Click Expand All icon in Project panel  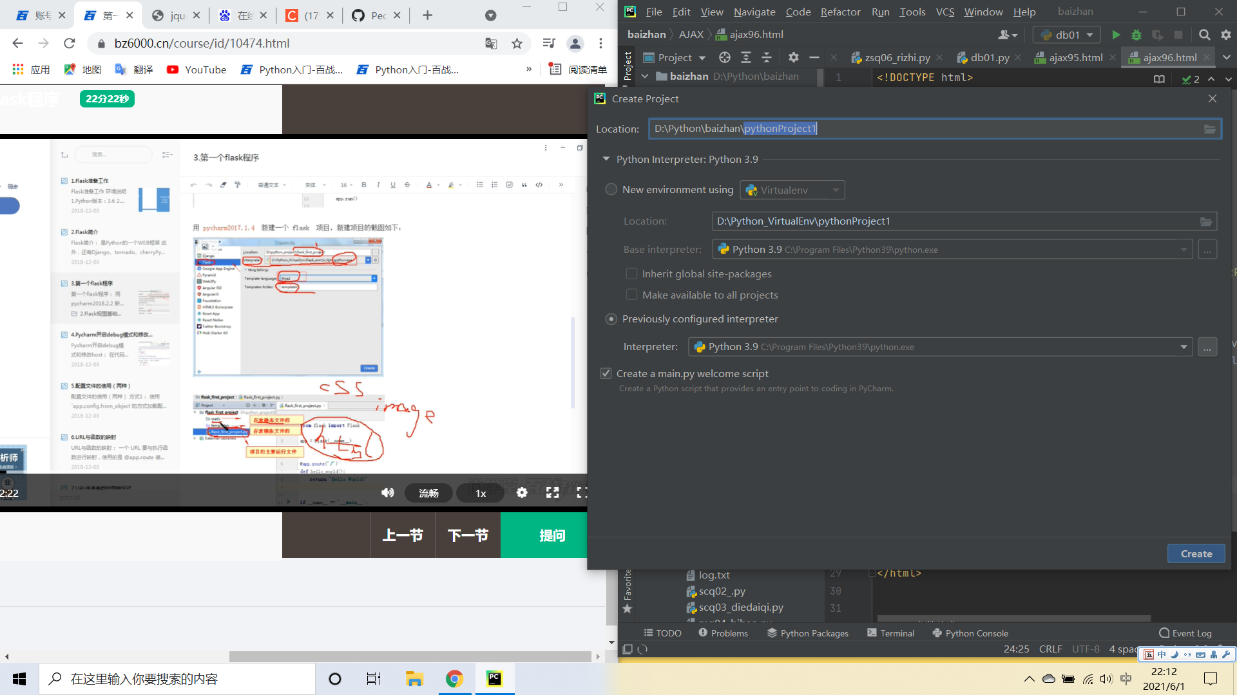pos(746,58)
